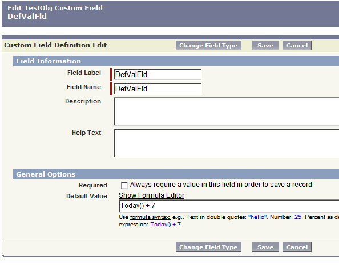Open the formula syntax help link
The width and height of the screenshot is (339, 272).
pos(150,217)
